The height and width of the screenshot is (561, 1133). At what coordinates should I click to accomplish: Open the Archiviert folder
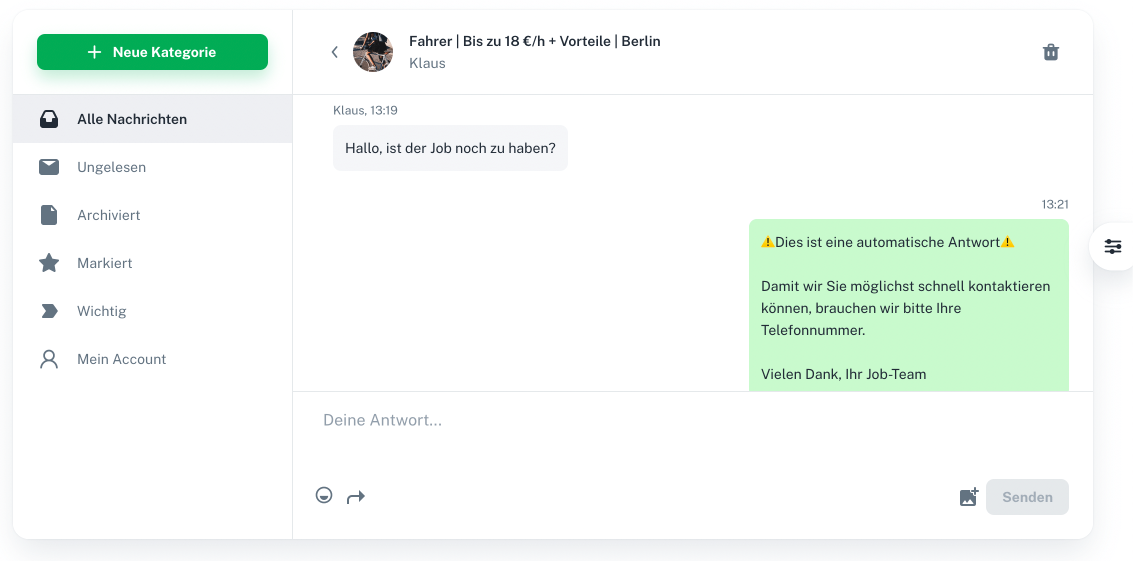pyautogui.click(x=152, y=215)
